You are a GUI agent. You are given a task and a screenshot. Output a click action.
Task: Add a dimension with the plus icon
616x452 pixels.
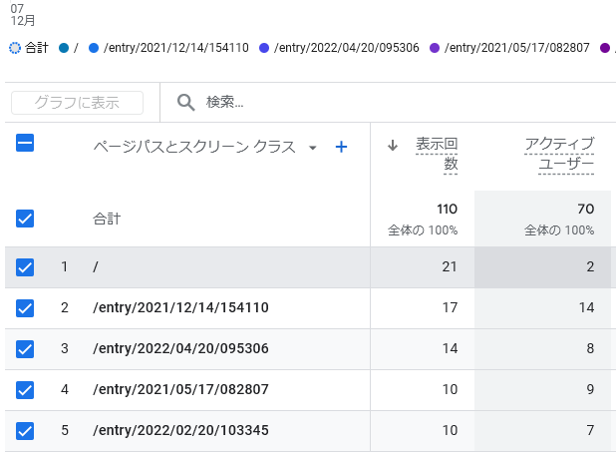(341, 147)
